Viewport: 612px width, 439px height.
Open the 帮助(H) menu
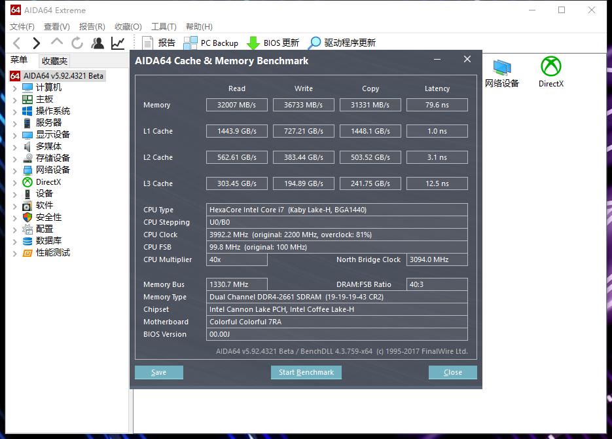[x=199, y=27]
